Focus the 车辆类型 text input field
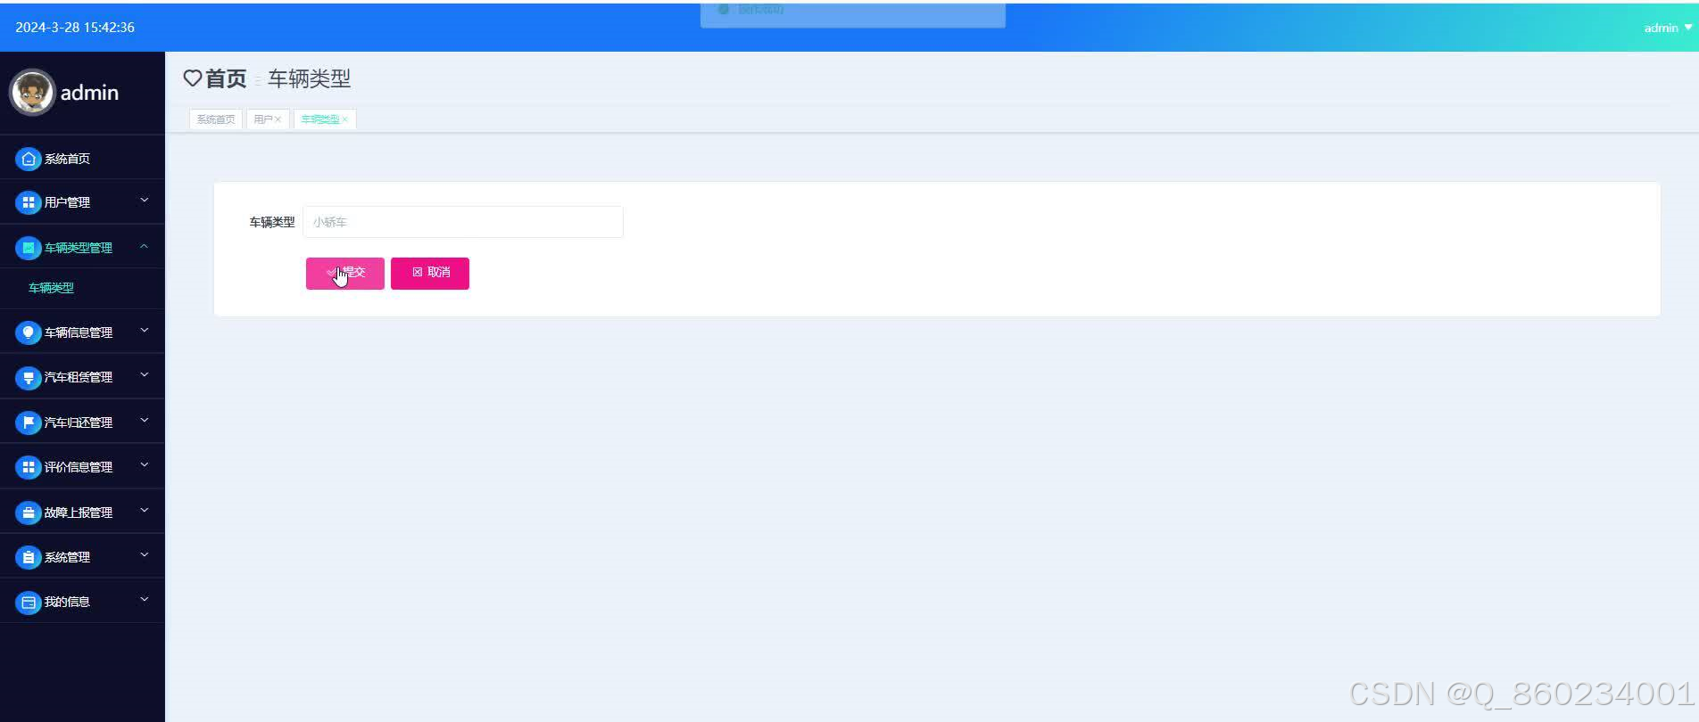 [463, 222]
